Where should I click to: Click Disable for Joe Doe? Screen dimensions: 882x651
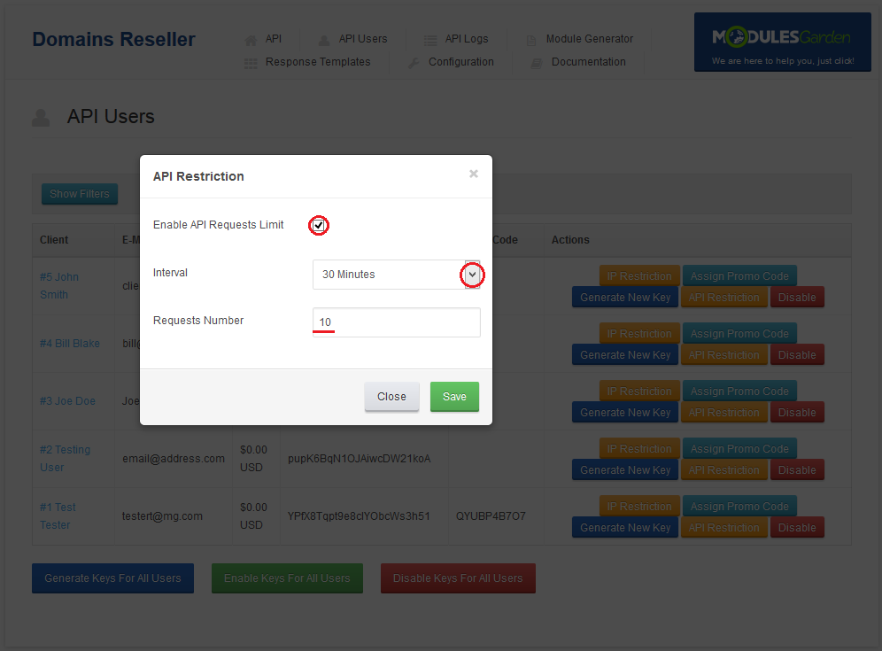(797, 413)
